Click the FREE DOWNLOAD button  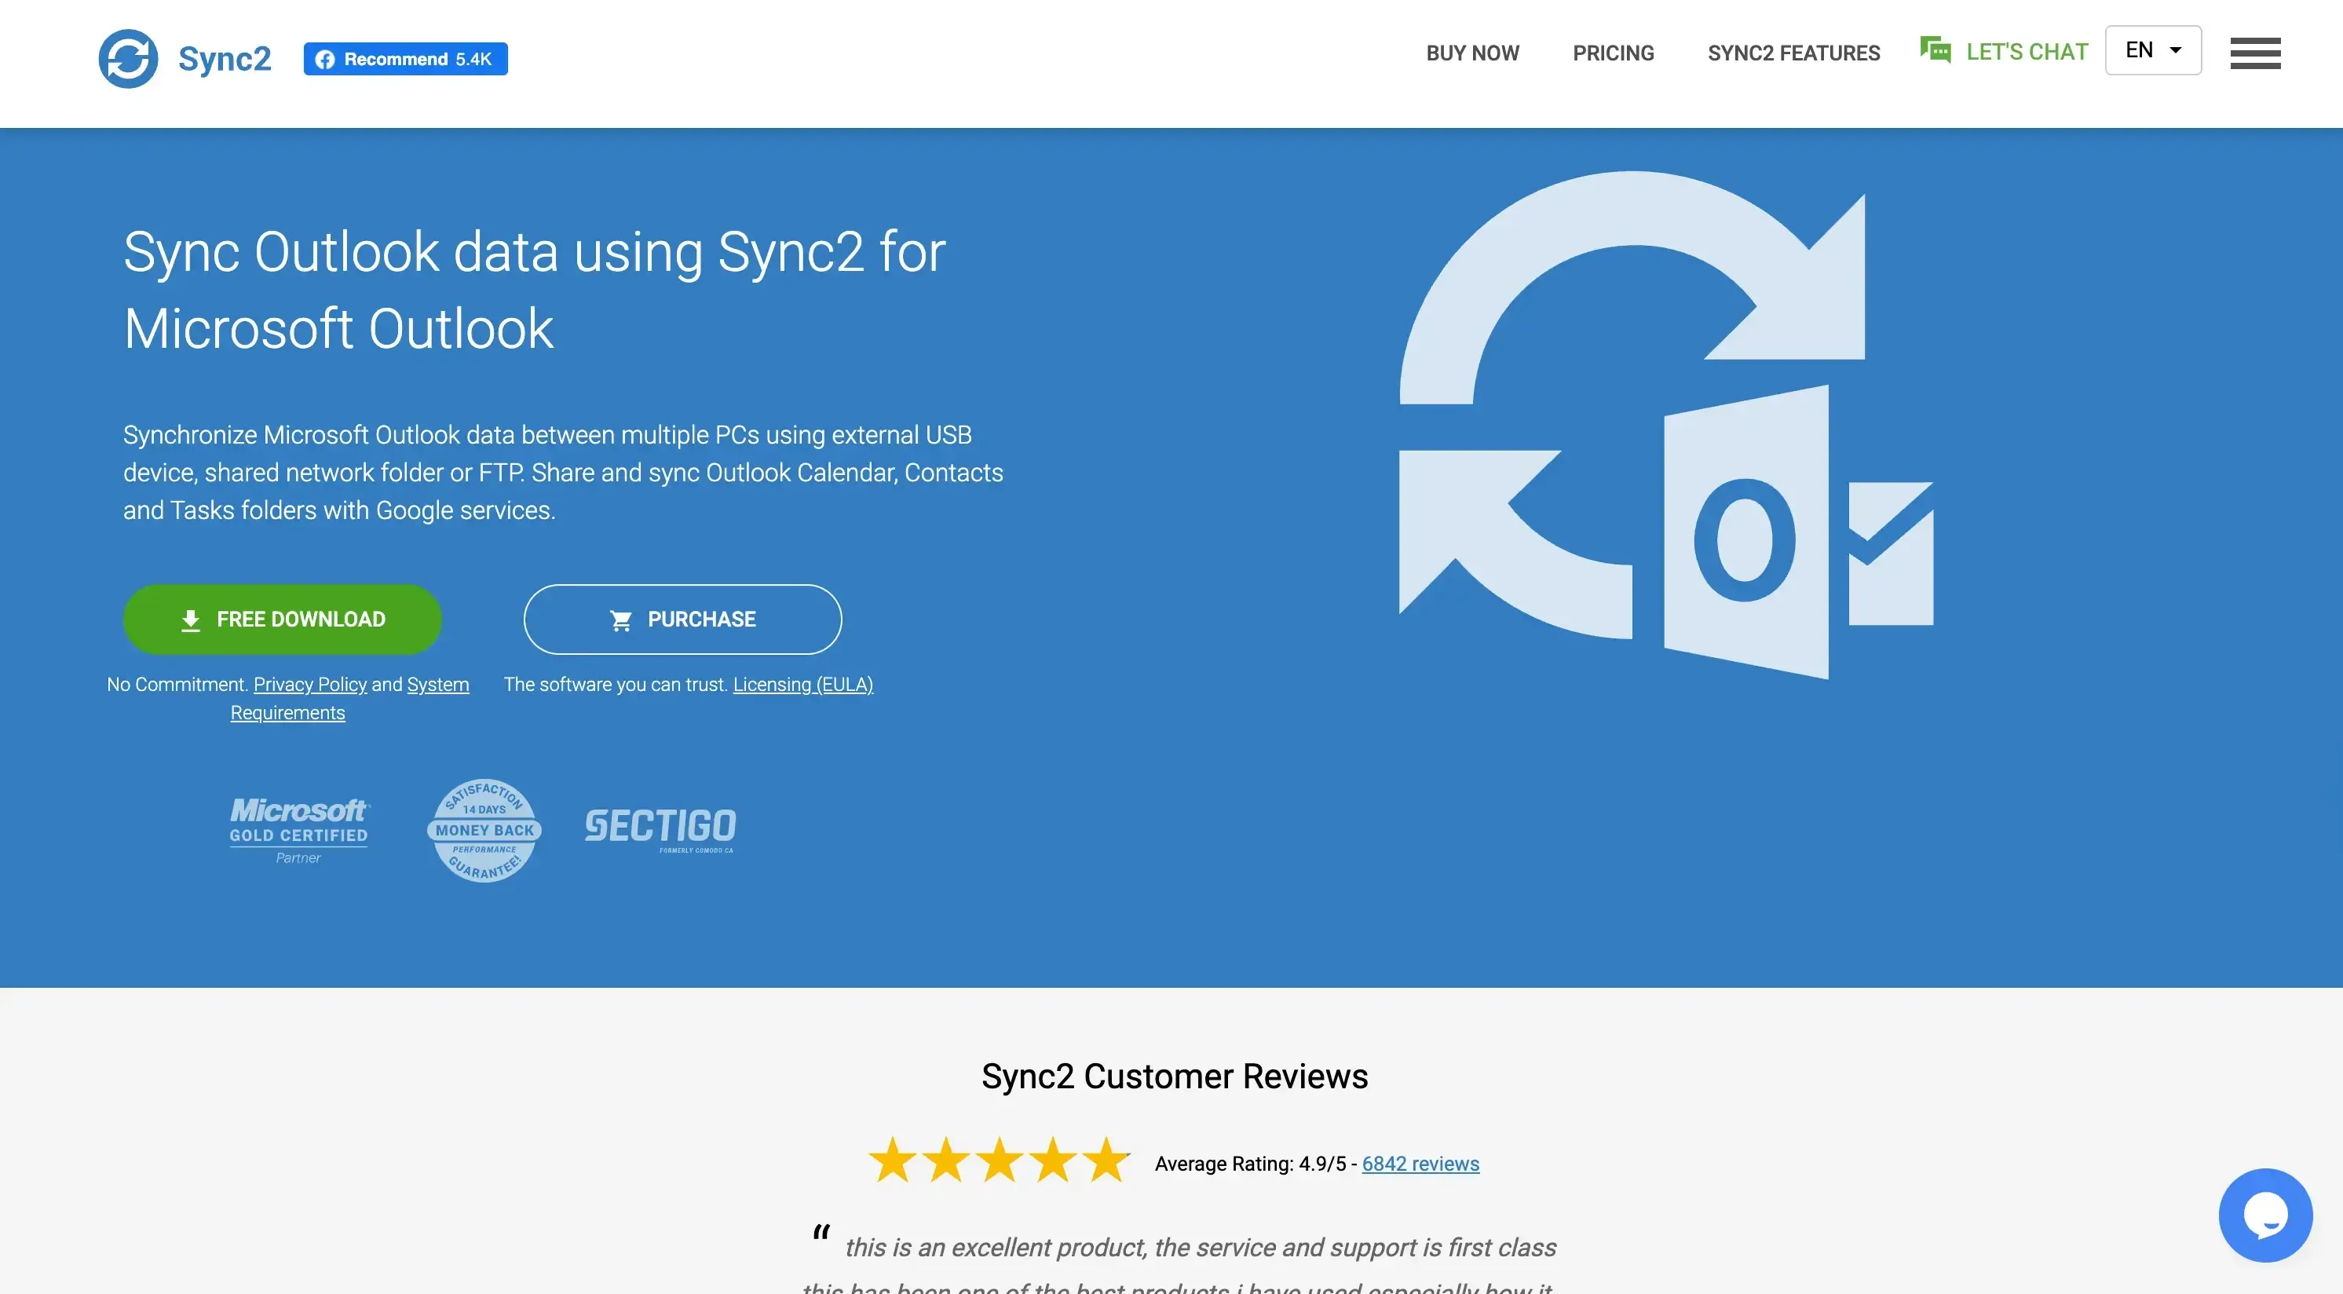pyautogui.click(x=282, y=619)
